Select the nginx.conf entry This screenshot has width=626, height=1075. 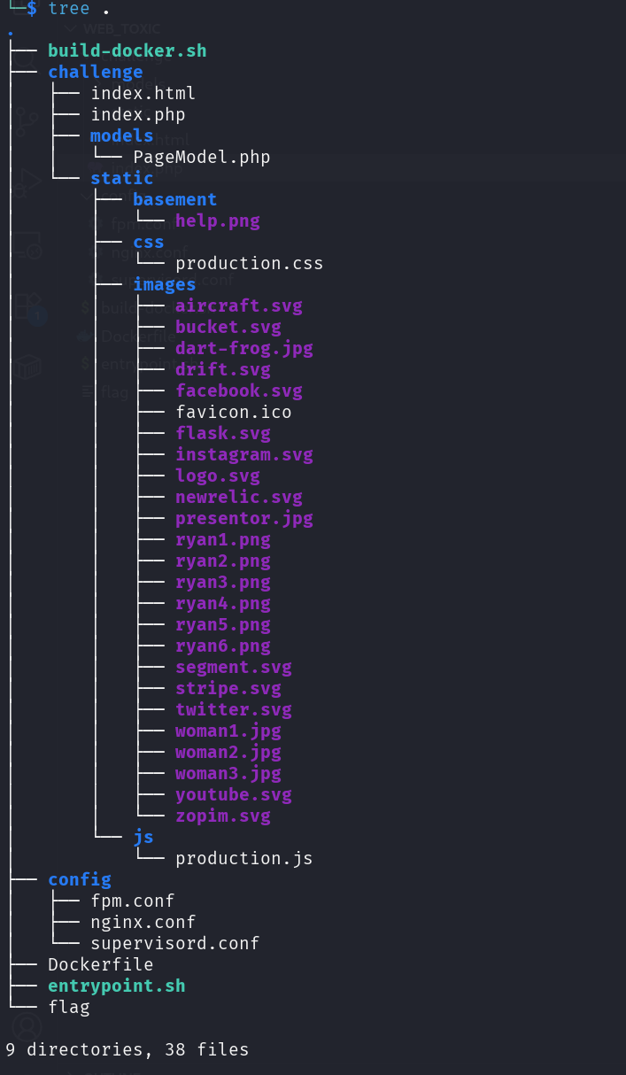(x=143, y=922)
